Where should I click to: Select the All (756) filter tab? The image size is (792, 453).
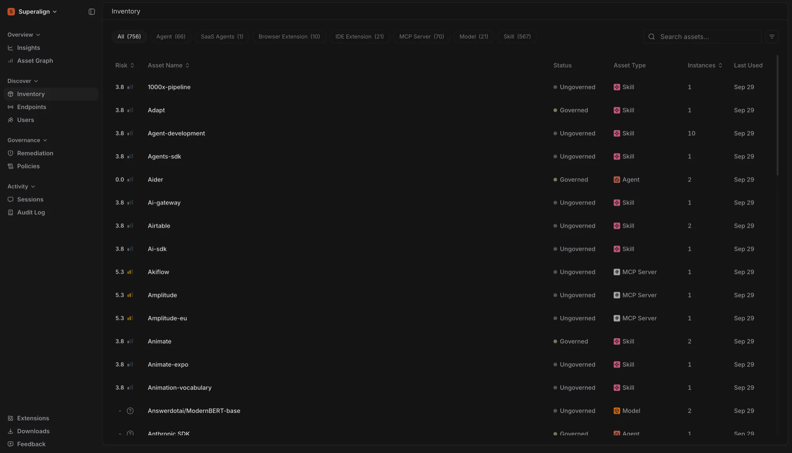tap(129, 37)
